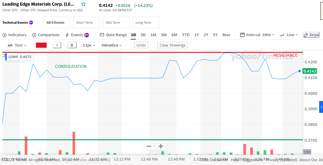Image resolution: width=323 pixels, height=165 pixels.
Task: Toggle the Draw pencil tool
Action: click(x=311, y=35)
